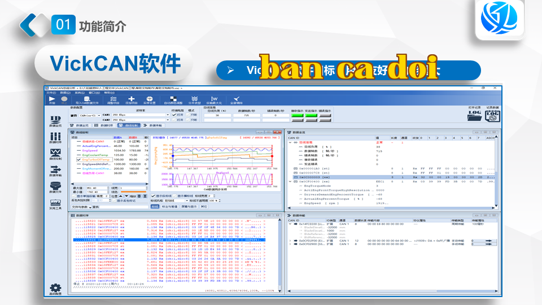Click send arrow for 0x0CFD2F00 row
Viewport: 542px width, 305px height.
(x=489, y=241)
